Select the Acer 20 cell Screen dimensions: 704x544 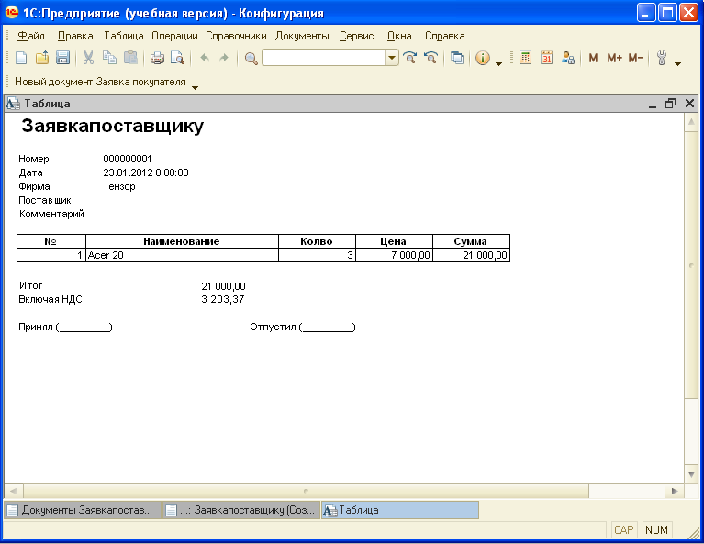182,255
